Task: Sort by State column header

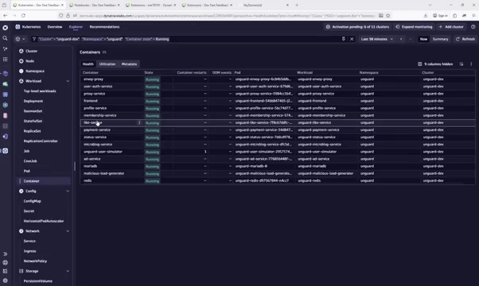Action: pyautogui.click(x=149, y=72)
